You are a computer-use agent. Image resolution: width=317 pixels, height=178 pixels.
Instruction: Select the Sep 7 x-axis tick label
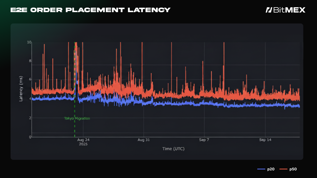click(204, 140)
